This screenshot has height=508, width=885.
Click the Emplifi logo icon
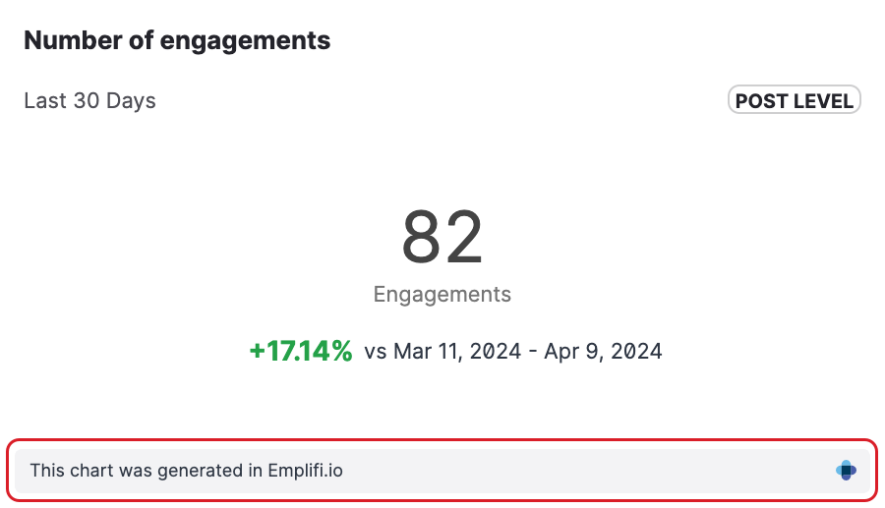click(846, 471)
